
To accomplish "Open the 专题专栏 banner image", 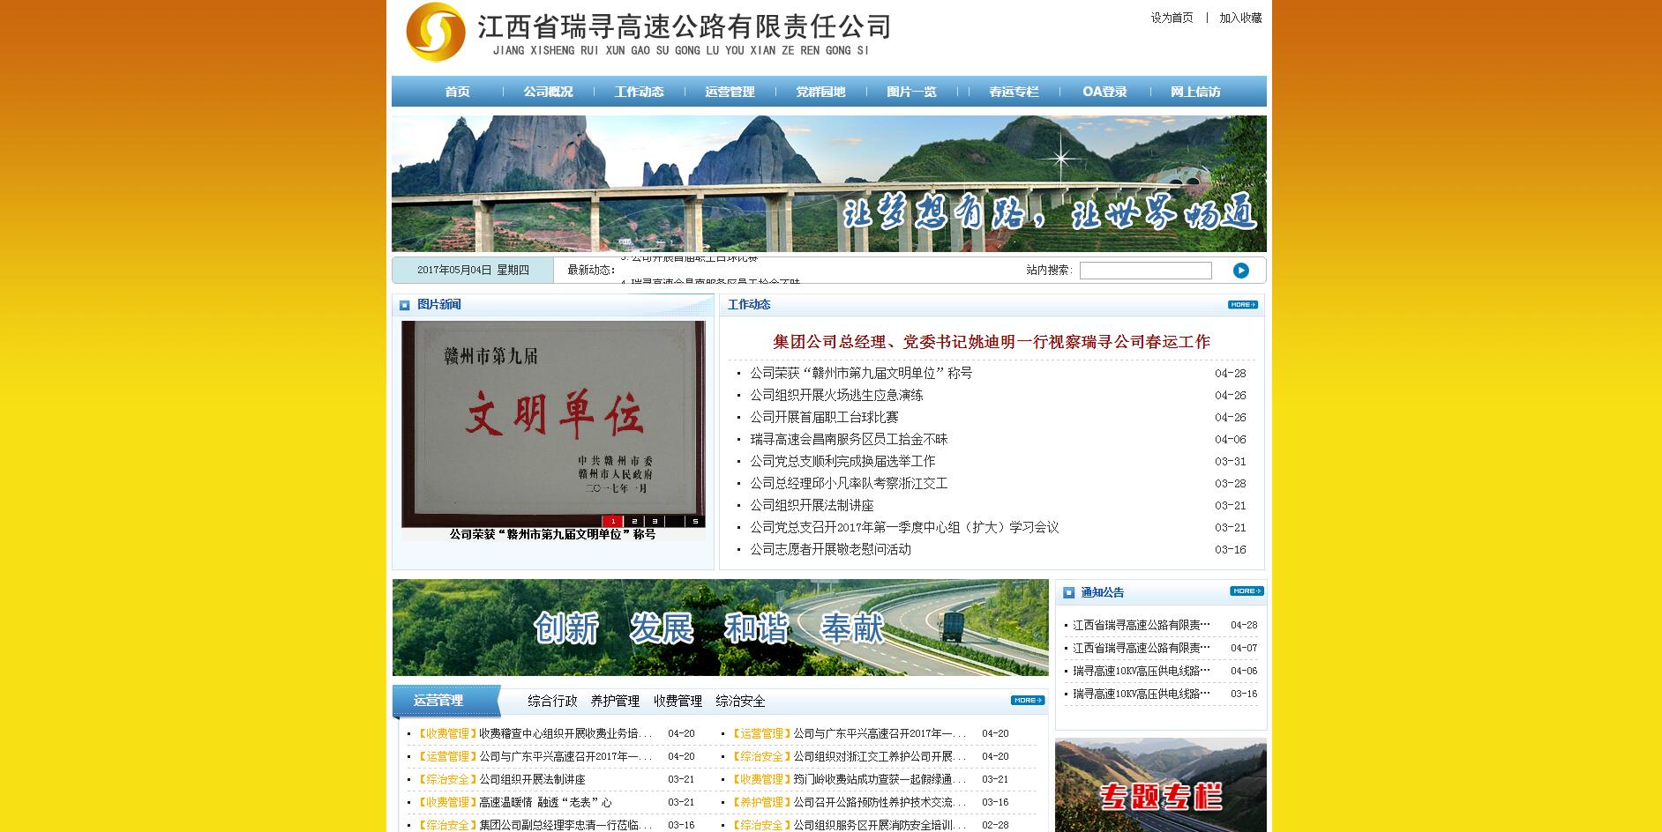I will tap(1160, 786).
